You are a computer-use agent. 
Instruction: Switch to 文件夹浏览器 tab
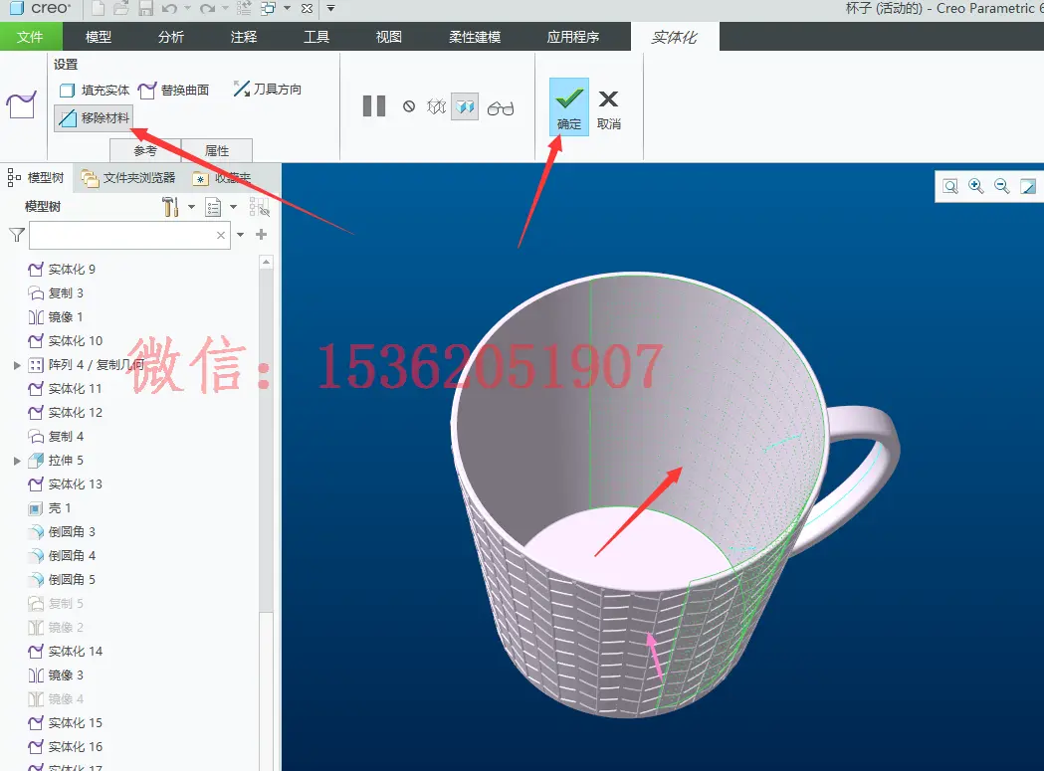[127, 178]
